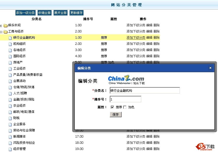
Task: Click the page icon beside 风险投资与创业
Action: 10,143
